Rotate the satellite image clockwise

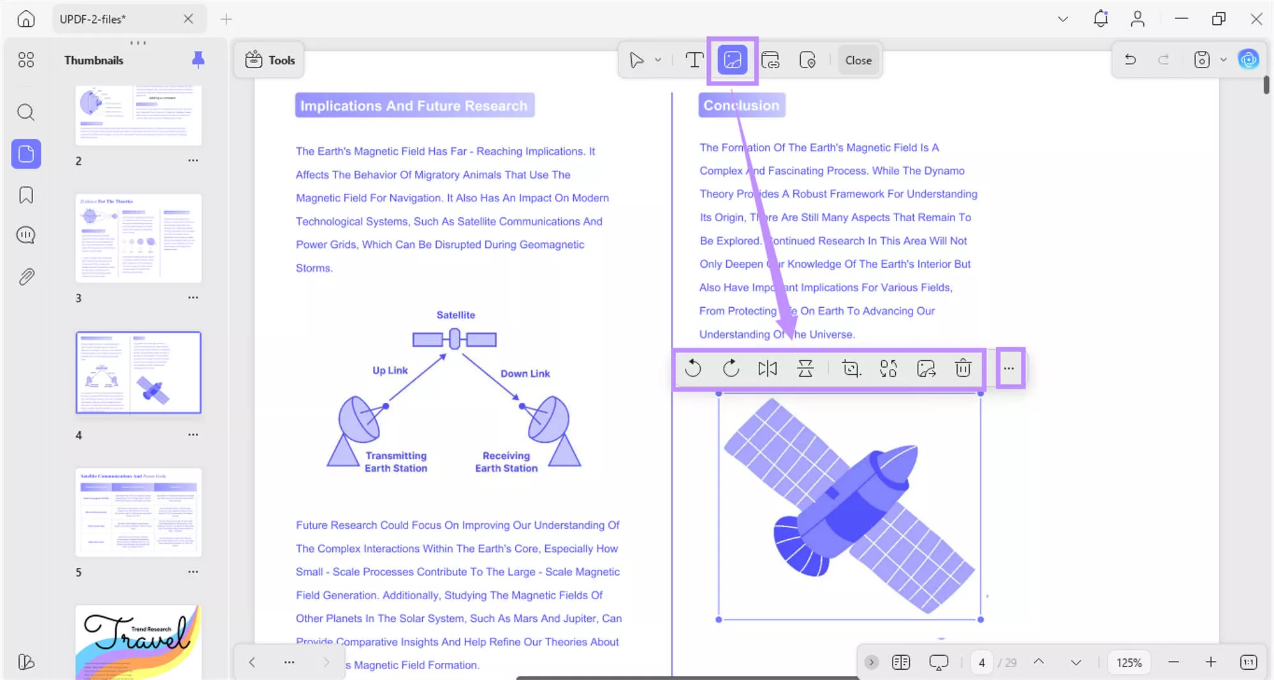pyautogui.click(x=730, y=368)
